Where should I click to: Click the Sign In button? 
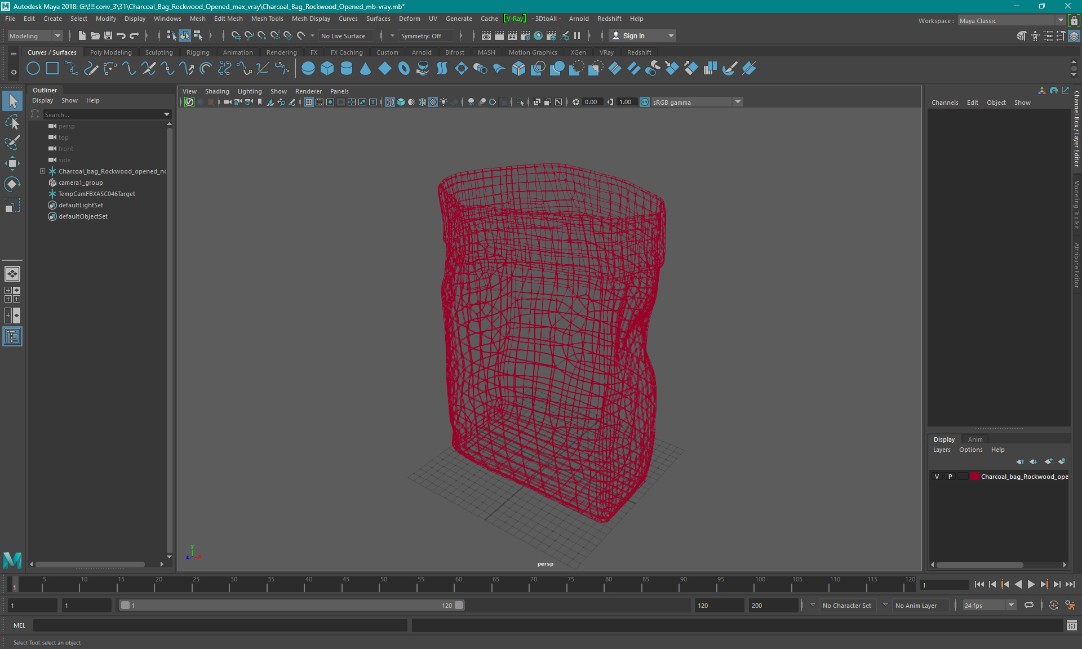coord(634,35)
